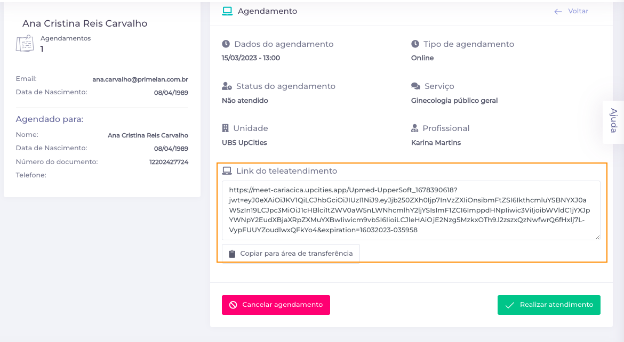Click patient name heading Ana Cristina Reis Carvalho
This screenshot has width=624, height=342.
pyautogui.click(x=85, y=23)
